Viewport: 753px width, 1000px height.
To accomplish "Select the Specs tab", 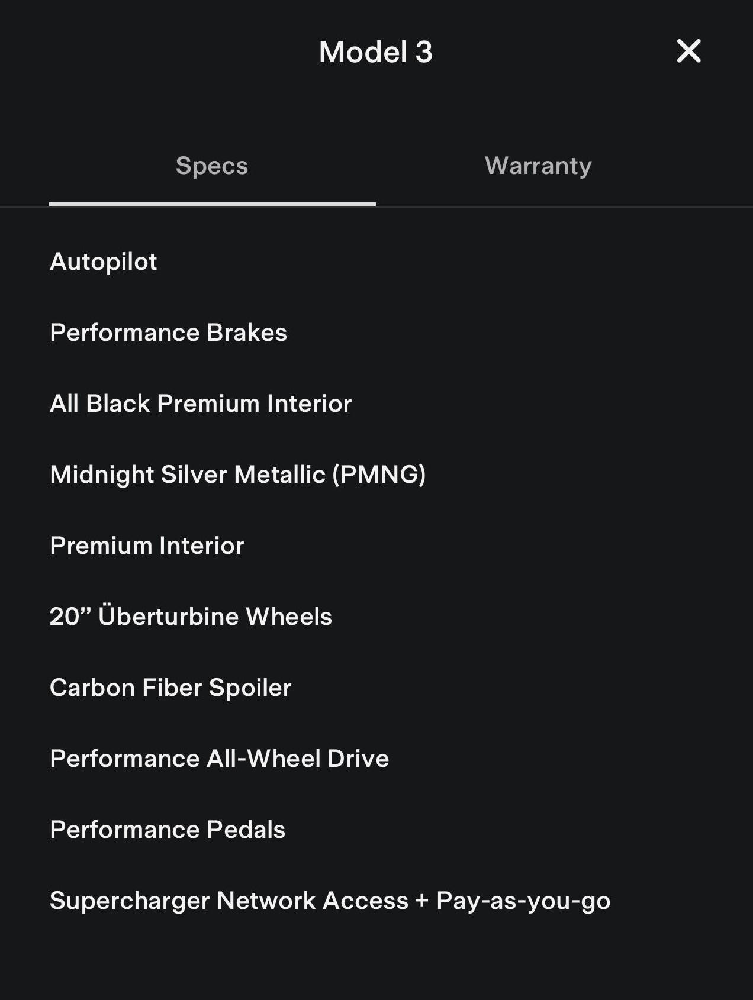I will click(x=211, y=166).
